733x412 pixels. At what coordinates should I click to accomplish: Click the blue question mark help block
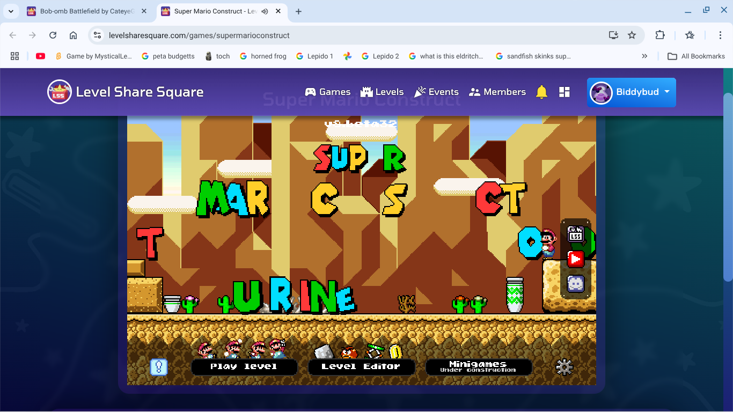click(159, 367)
